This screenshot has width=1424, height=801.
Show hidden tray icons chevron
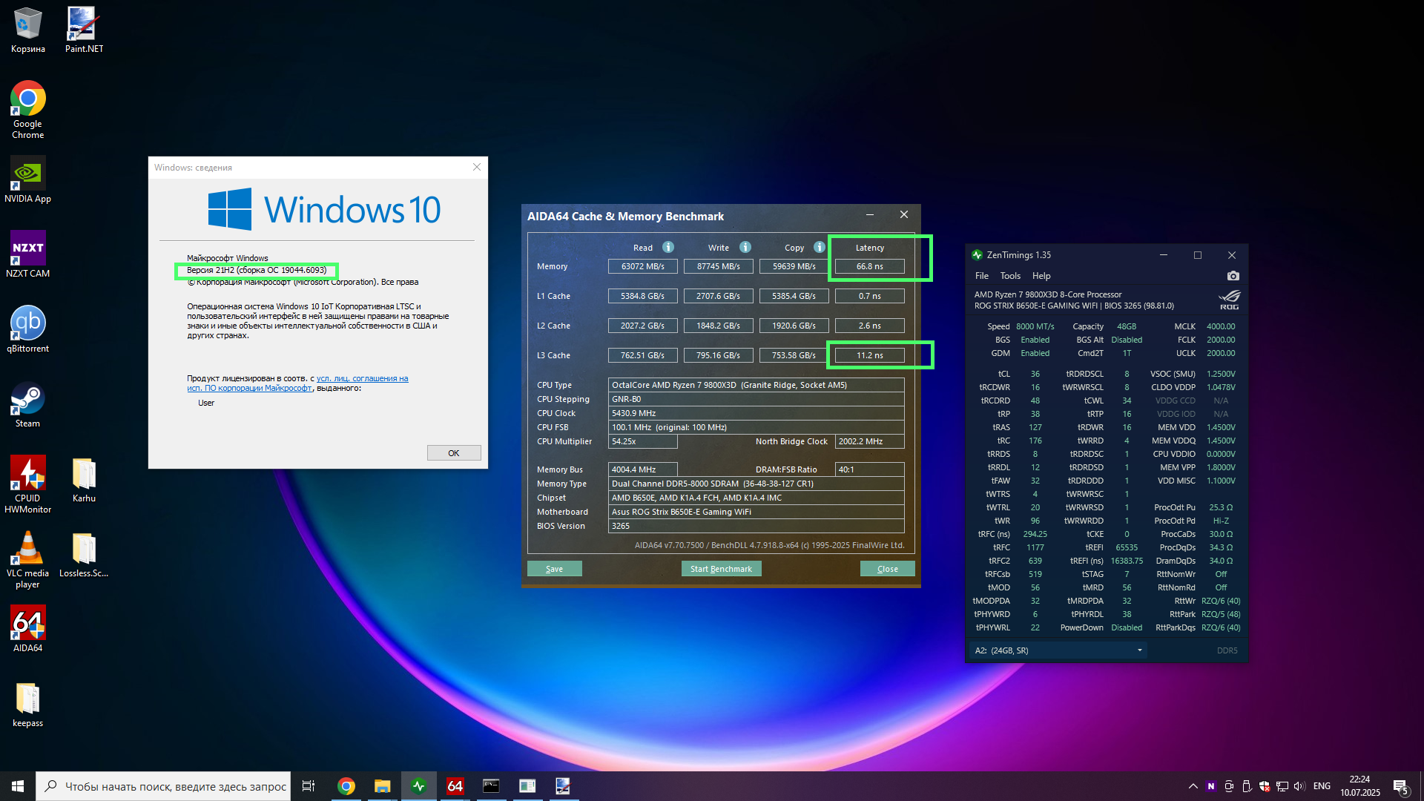[x=1193, y=786]
